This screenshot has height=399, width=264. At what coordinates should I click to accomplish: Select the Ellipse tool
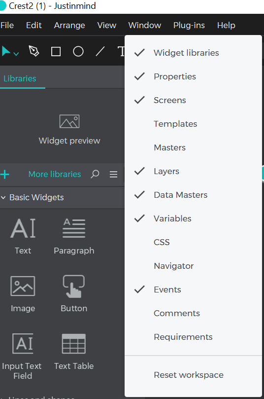pos(78,51)
